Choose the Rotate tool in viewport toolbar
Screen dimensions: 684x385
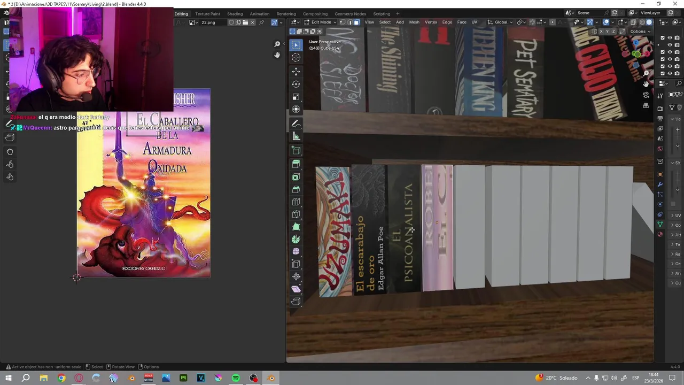(x=296, y=84)
